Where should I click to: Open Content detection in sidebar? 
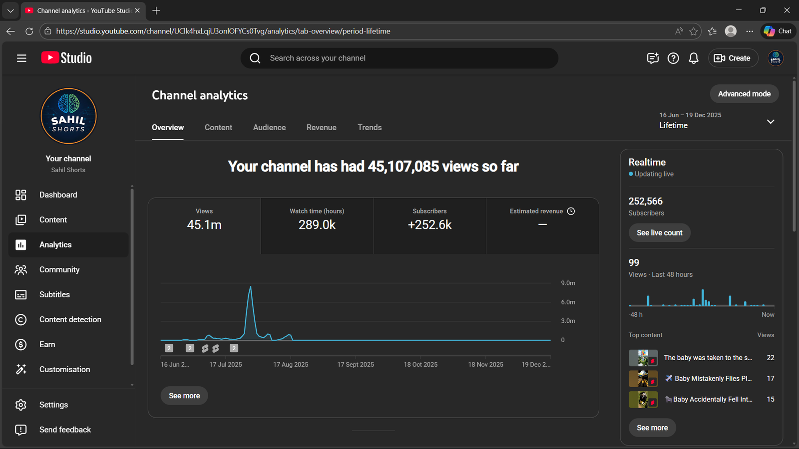click(x=70, y=320)
